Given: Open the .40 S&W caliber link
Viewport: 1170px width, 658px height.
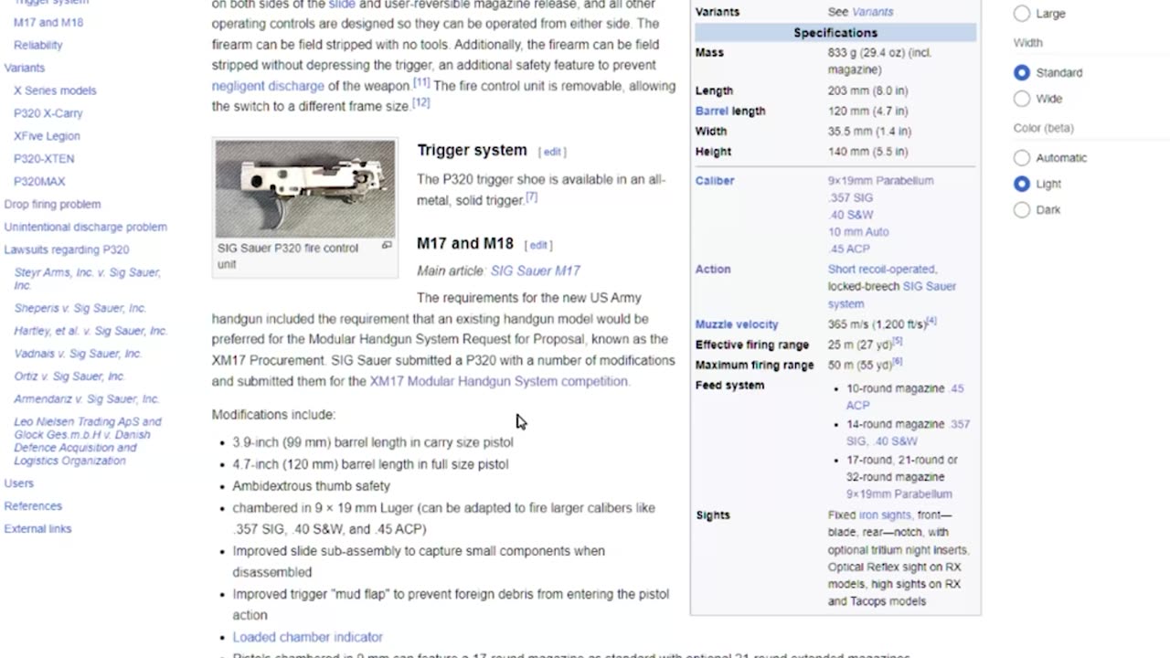Looking at the screenshot, I should coord(850,215).
